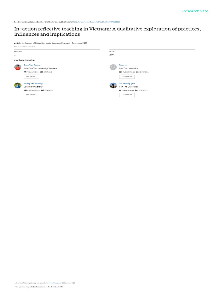Open Thi Anh Nguyen author name link
The height and width of the screenshot is (292, 219).
[127, 84]
